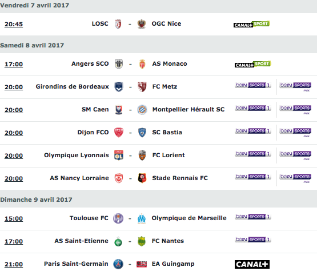Click beIN Sports Max logo for Dijon match

coord(295,132)
